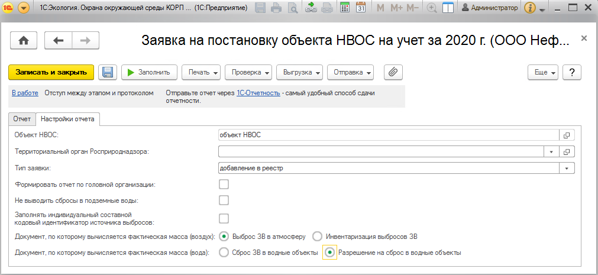Click the M memory button
The image size is (598, 275).
click(380, 8)
